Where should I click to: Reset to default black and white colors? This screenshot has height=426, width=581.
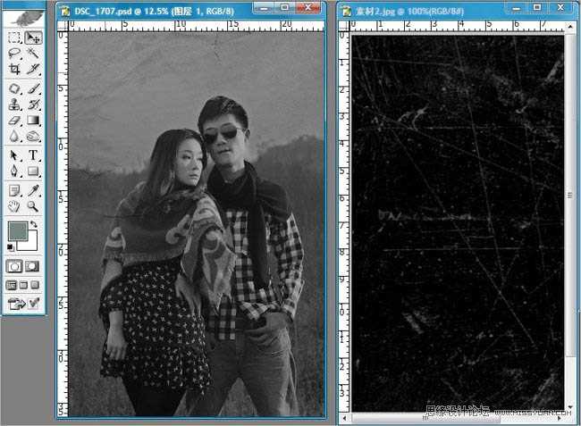pos(11,246)
